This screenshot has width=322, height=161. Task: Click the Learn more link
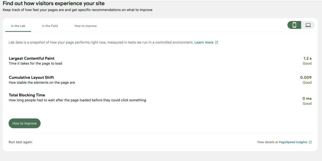coord(204,42)
